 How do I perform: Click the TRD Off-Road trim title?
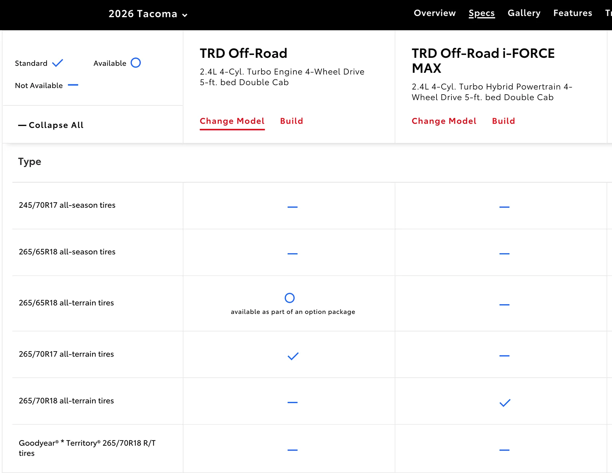[243, 53]
